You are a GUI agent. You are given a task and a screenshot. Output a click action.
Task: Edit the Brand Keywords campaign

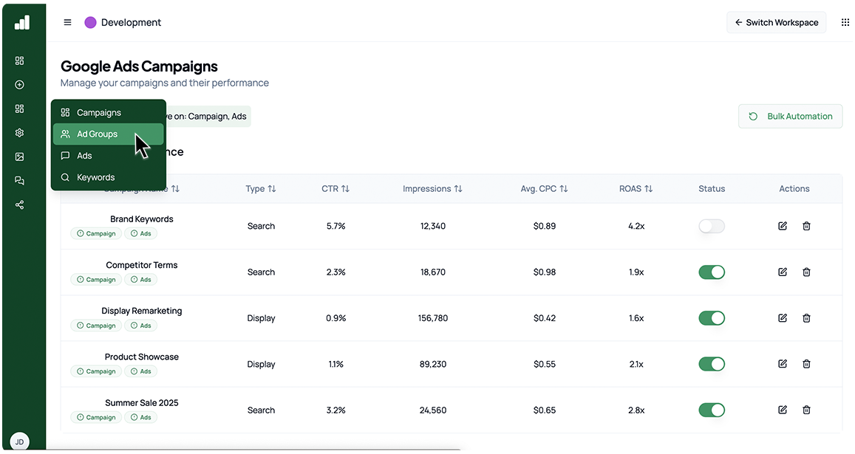point(783,226)
